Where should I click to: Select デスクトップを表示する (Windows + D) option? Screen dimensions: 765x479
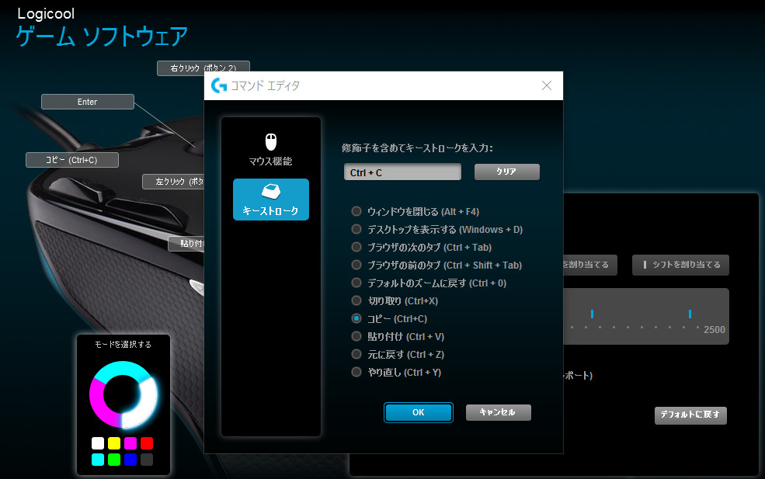pos(356,229)
